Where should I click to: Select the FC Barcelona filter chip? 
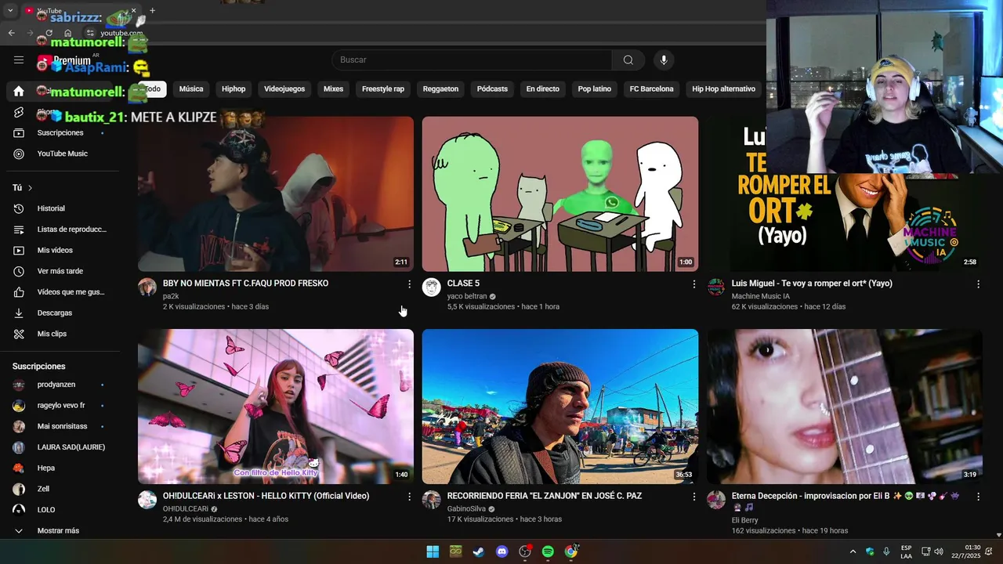(x=652, y=89)
